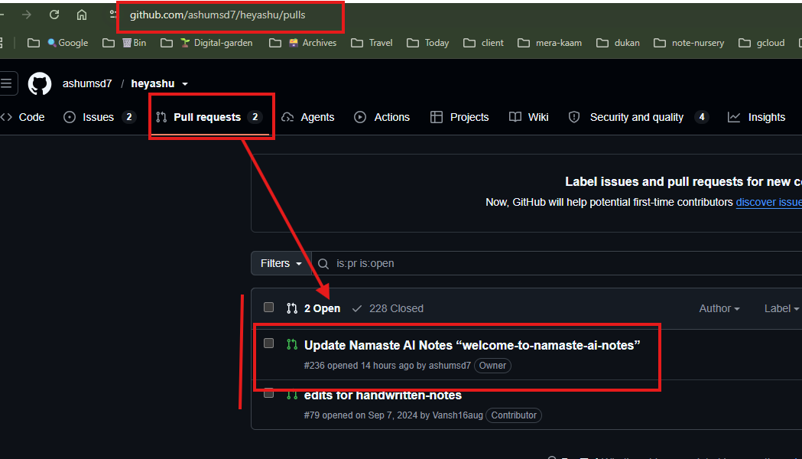
Task: Open the gcloud bookmark folder
Action: [761, 43]
